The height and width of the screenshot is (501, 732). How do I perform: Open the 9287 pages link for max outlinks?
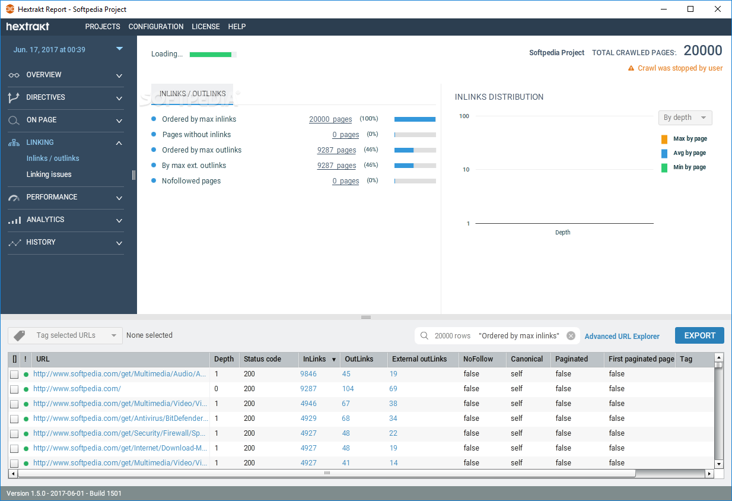point(337,150)
